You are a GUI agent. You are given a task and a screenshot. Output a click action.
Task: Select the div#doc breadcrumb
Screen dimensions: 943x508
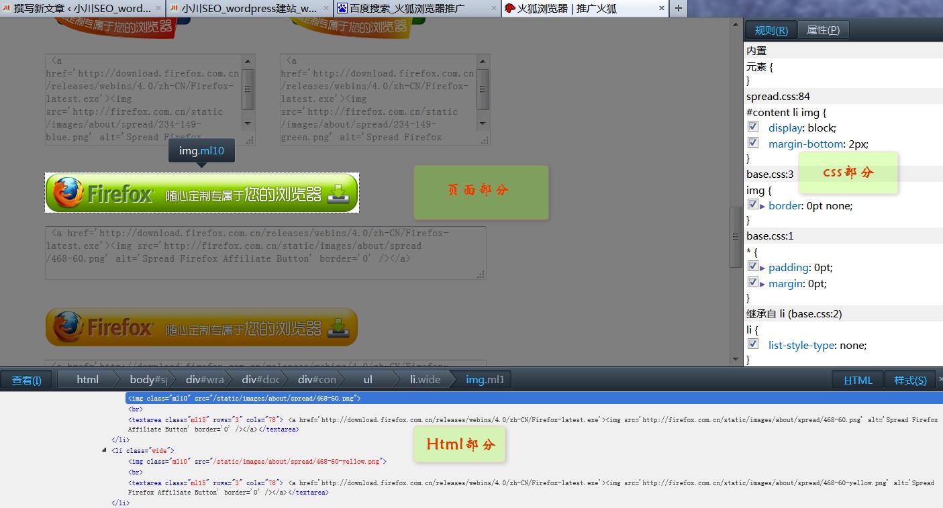click(260, 380)
